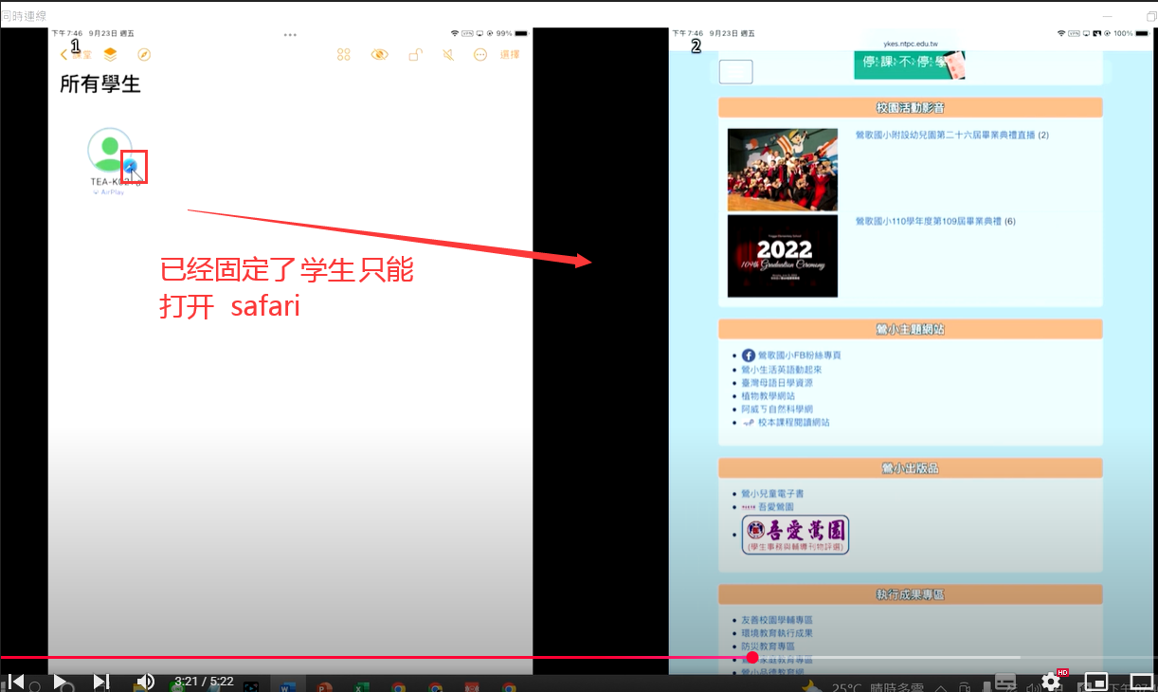The image size is (1158, 692).
Task: Open the stacked layers groups icon
Action: click(111, 54)
